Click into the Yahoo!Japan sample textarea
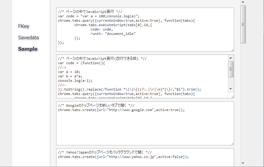This screenshot has height=167, width=264. (x=145, y=158)
